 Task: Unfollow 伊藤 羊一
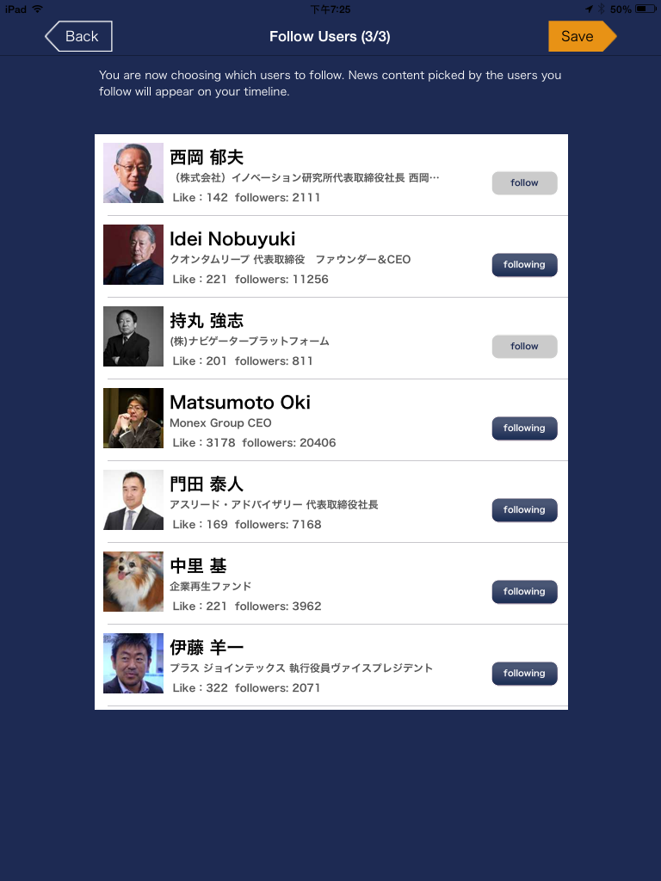coord(524,674)
